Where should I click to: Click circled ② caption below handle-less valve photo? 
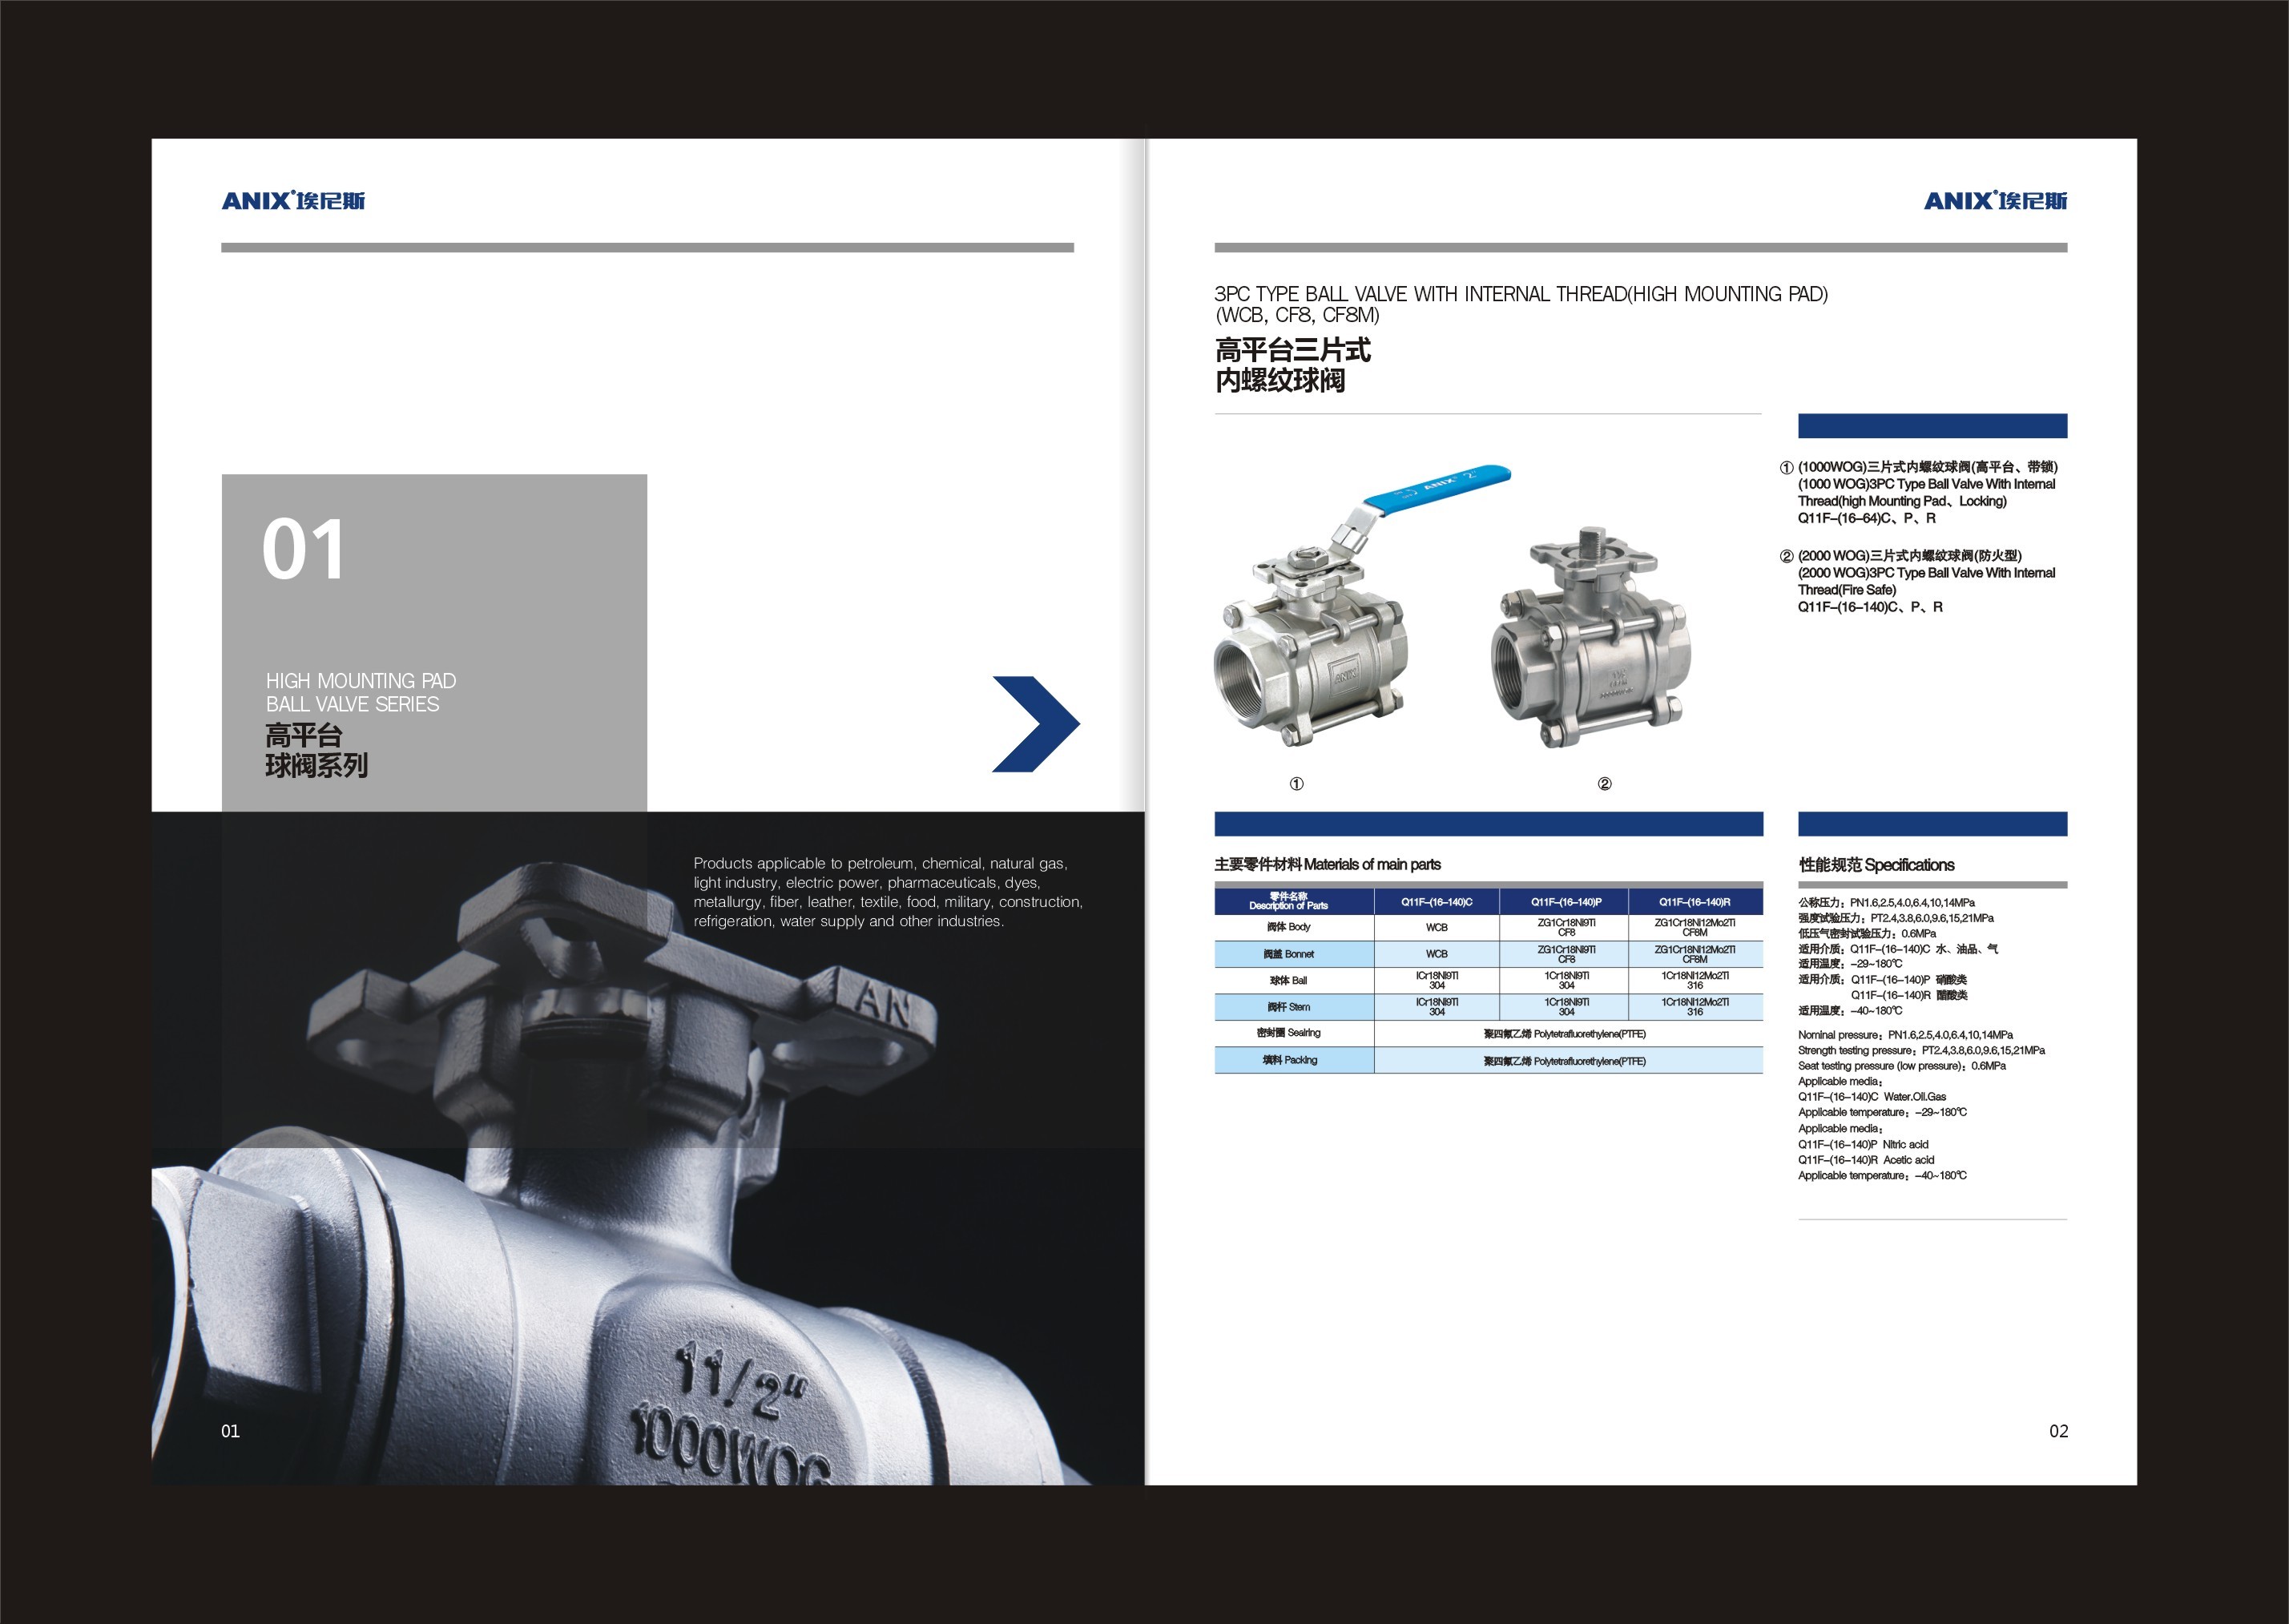pyautogui.click(x=1604, y=784)
